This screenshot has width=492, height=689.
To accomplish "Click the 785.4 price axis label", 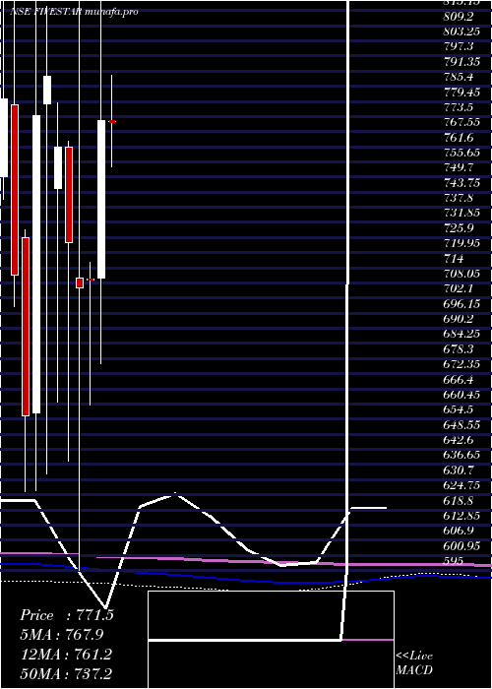I will point(459,78).
